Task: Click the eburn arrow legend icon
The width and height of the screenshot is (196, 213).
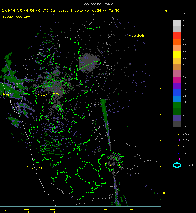Action: 177,146
